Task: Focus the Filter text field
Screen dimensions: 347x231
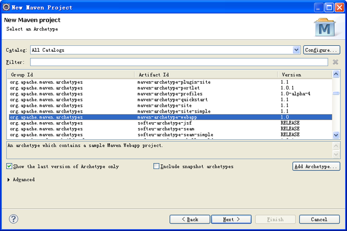Action: click(179, 62)
